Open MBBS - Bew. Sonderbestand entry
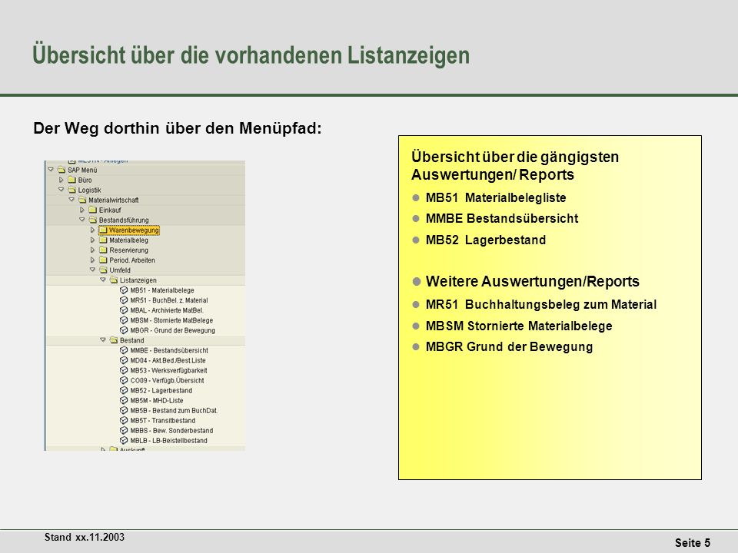The height and width of the screenshot is (553, 738). (171, 431)
